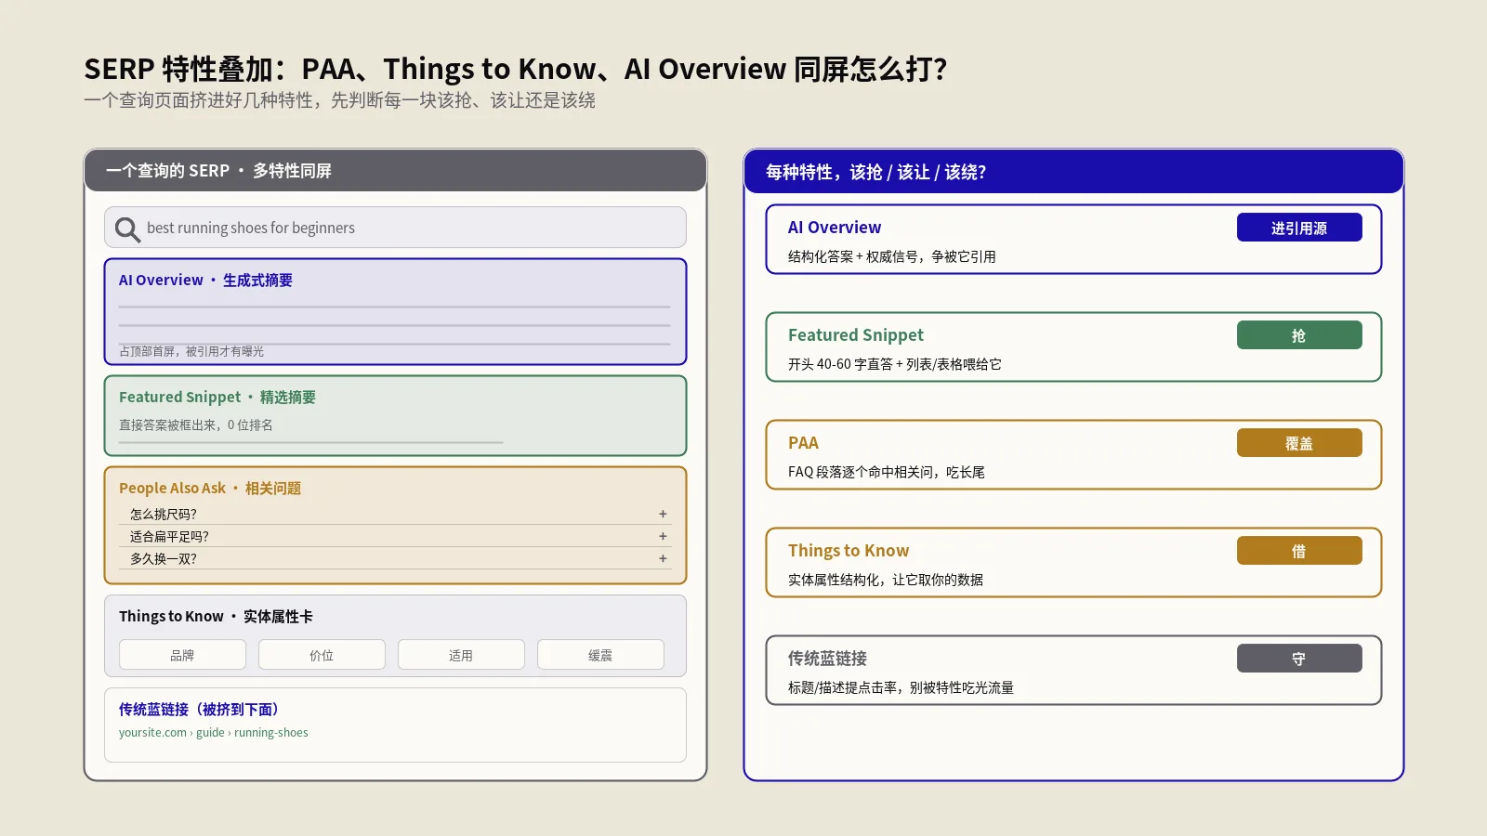The width and height of the screenshot is (1487, 836).
Task: Click the Featured Snippet title in the right card
Action: (856, 335)
